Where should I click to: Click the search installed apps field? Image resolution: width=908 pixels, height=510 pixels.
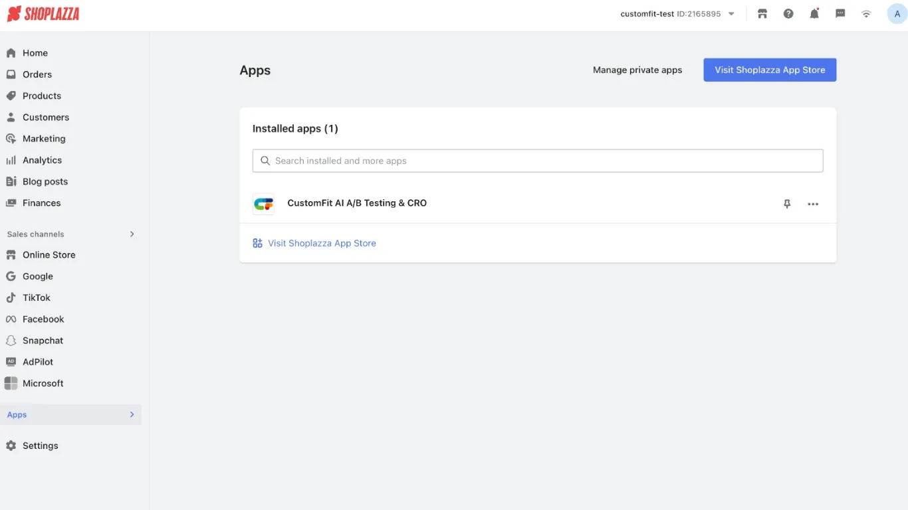click(537, 160)
